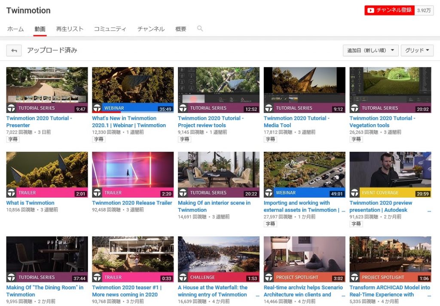Open the ホーム tab
This screenshot has width=440, height=306.
pyautogui.click(x=15, y=29)
